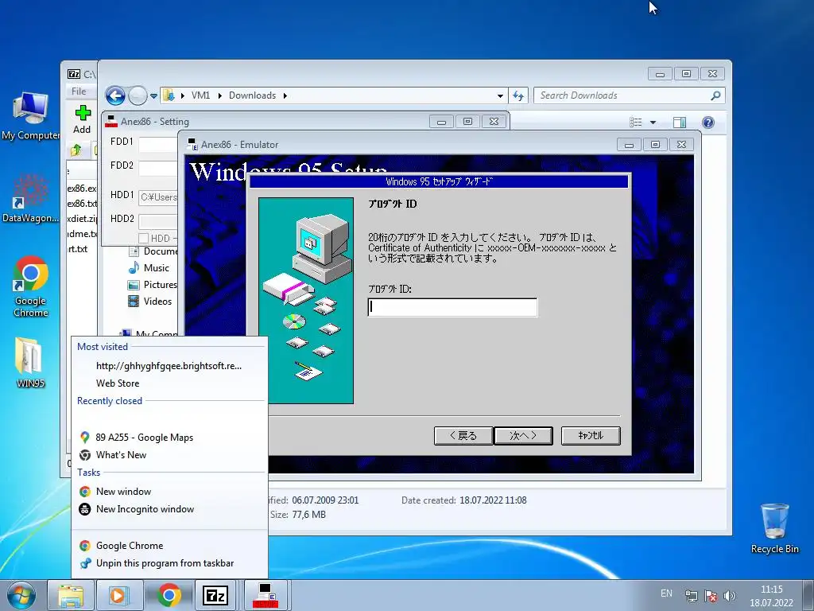Open Windows Media Player taskbar icon

(x=119, y=595)
